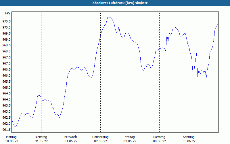Click the 962,5 axis value

point(7,118)
